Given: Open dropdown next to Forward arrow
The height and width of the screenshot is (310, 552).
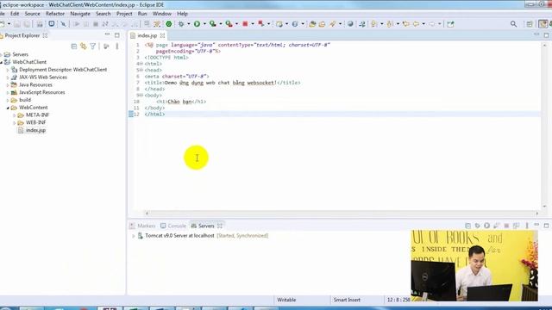Looking at the screenshot, I should 439,24.
